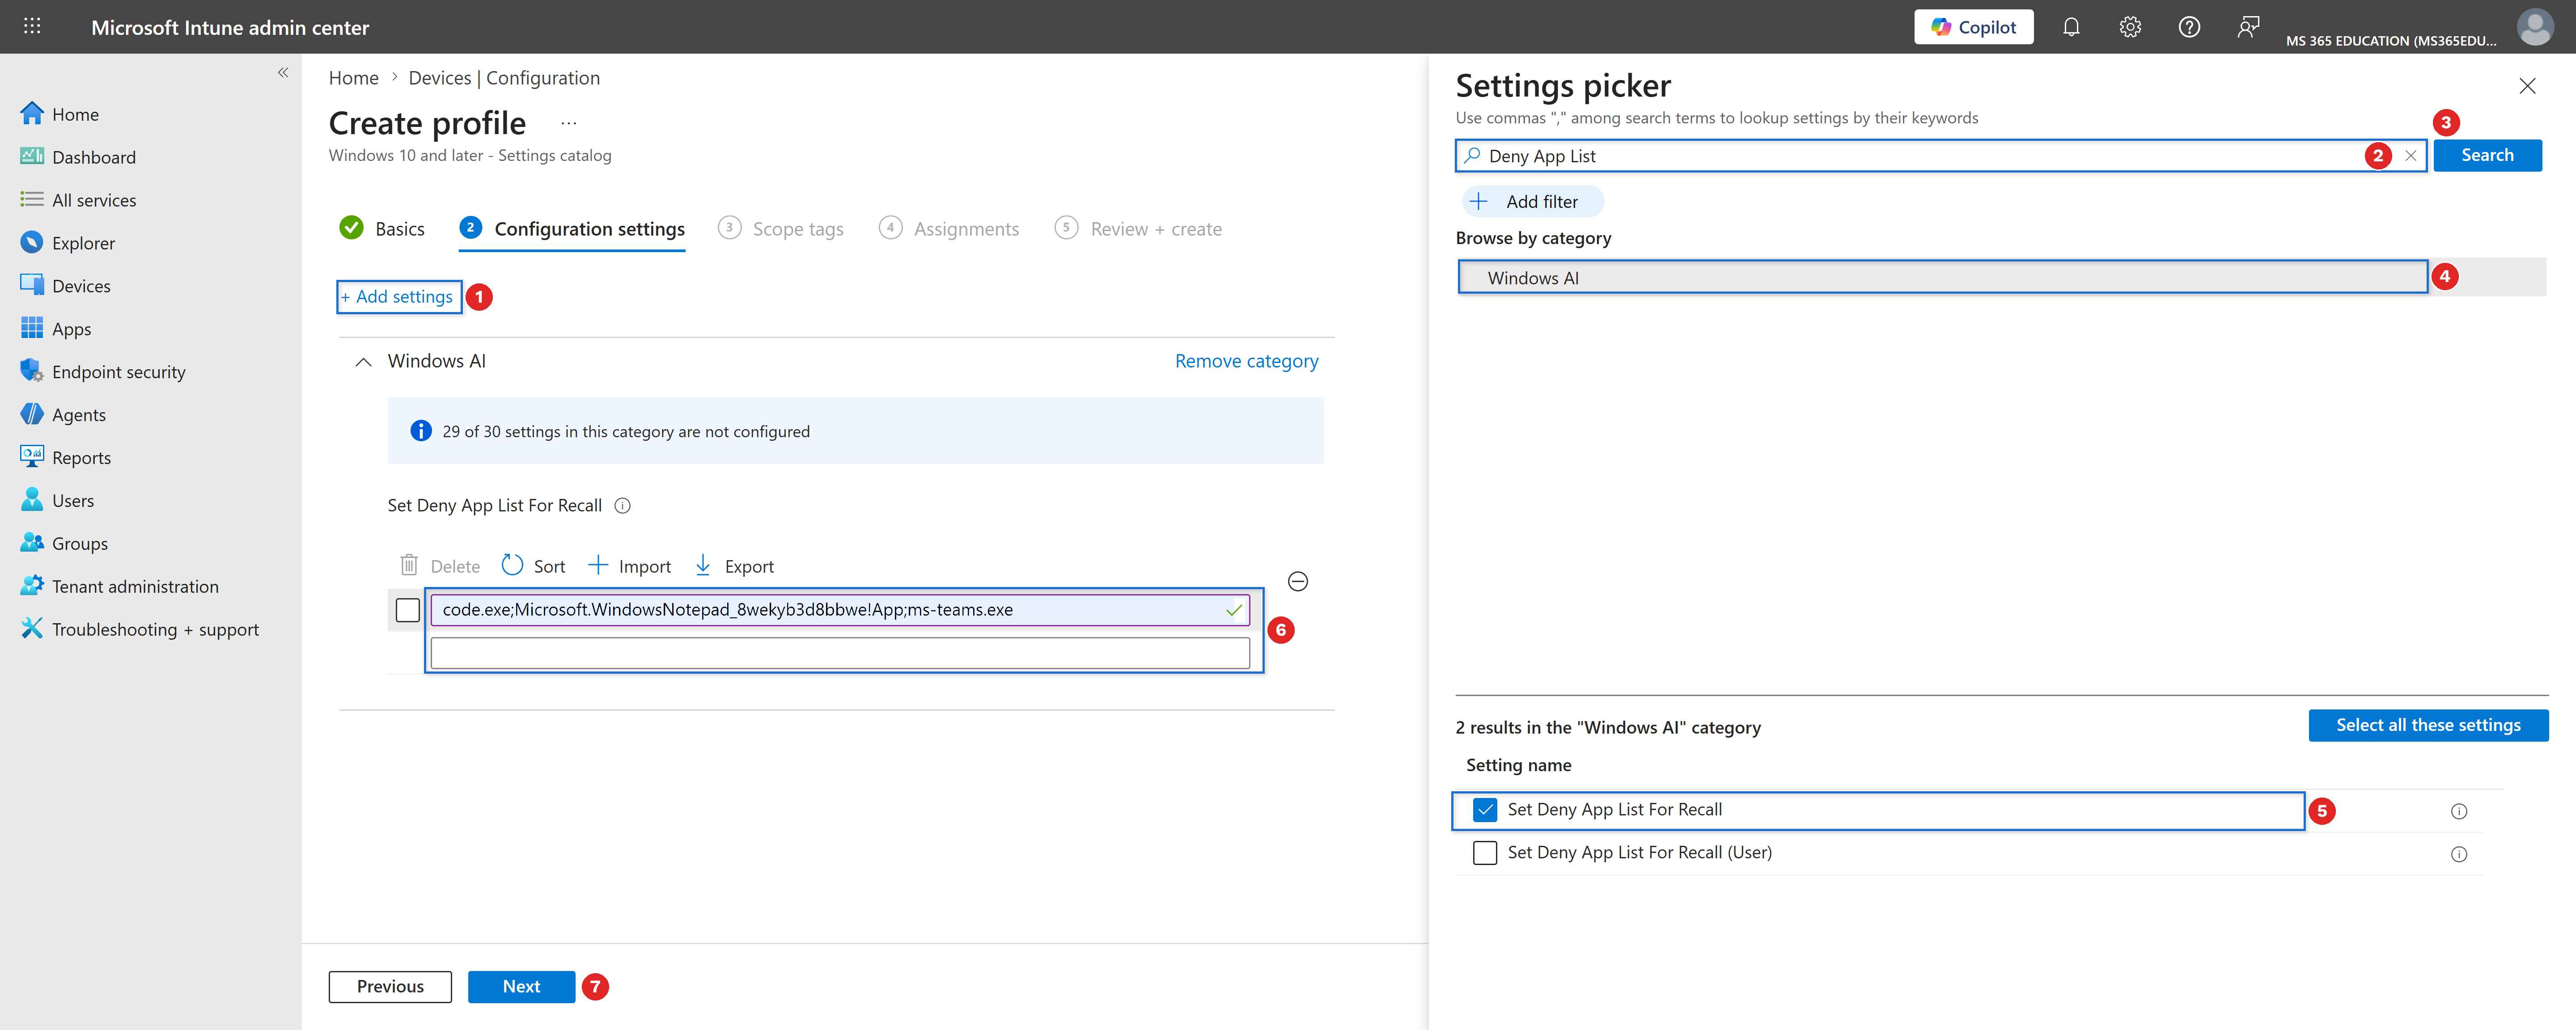Open the help question mark icon
This screenshot has width=2576, height=1030.
click(x=2189, y=27)
